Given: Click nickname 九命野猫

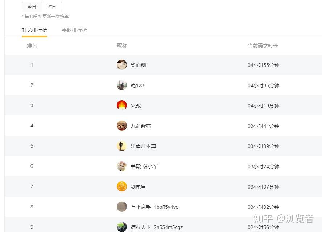Looking at the screenshot, I should coord(141,126).
